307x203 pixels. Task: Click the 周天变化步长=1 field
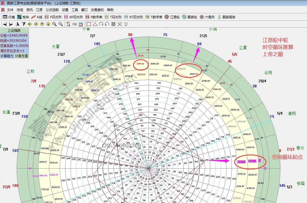point(14,51)
